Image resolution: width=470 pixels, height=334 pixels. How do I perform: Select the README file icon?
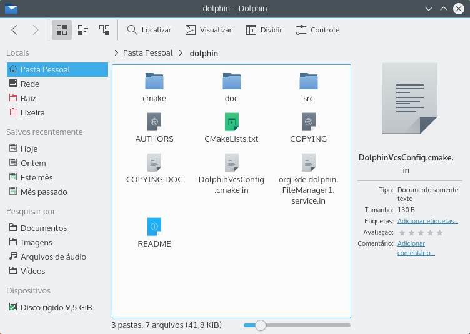[x=154, y=226]
